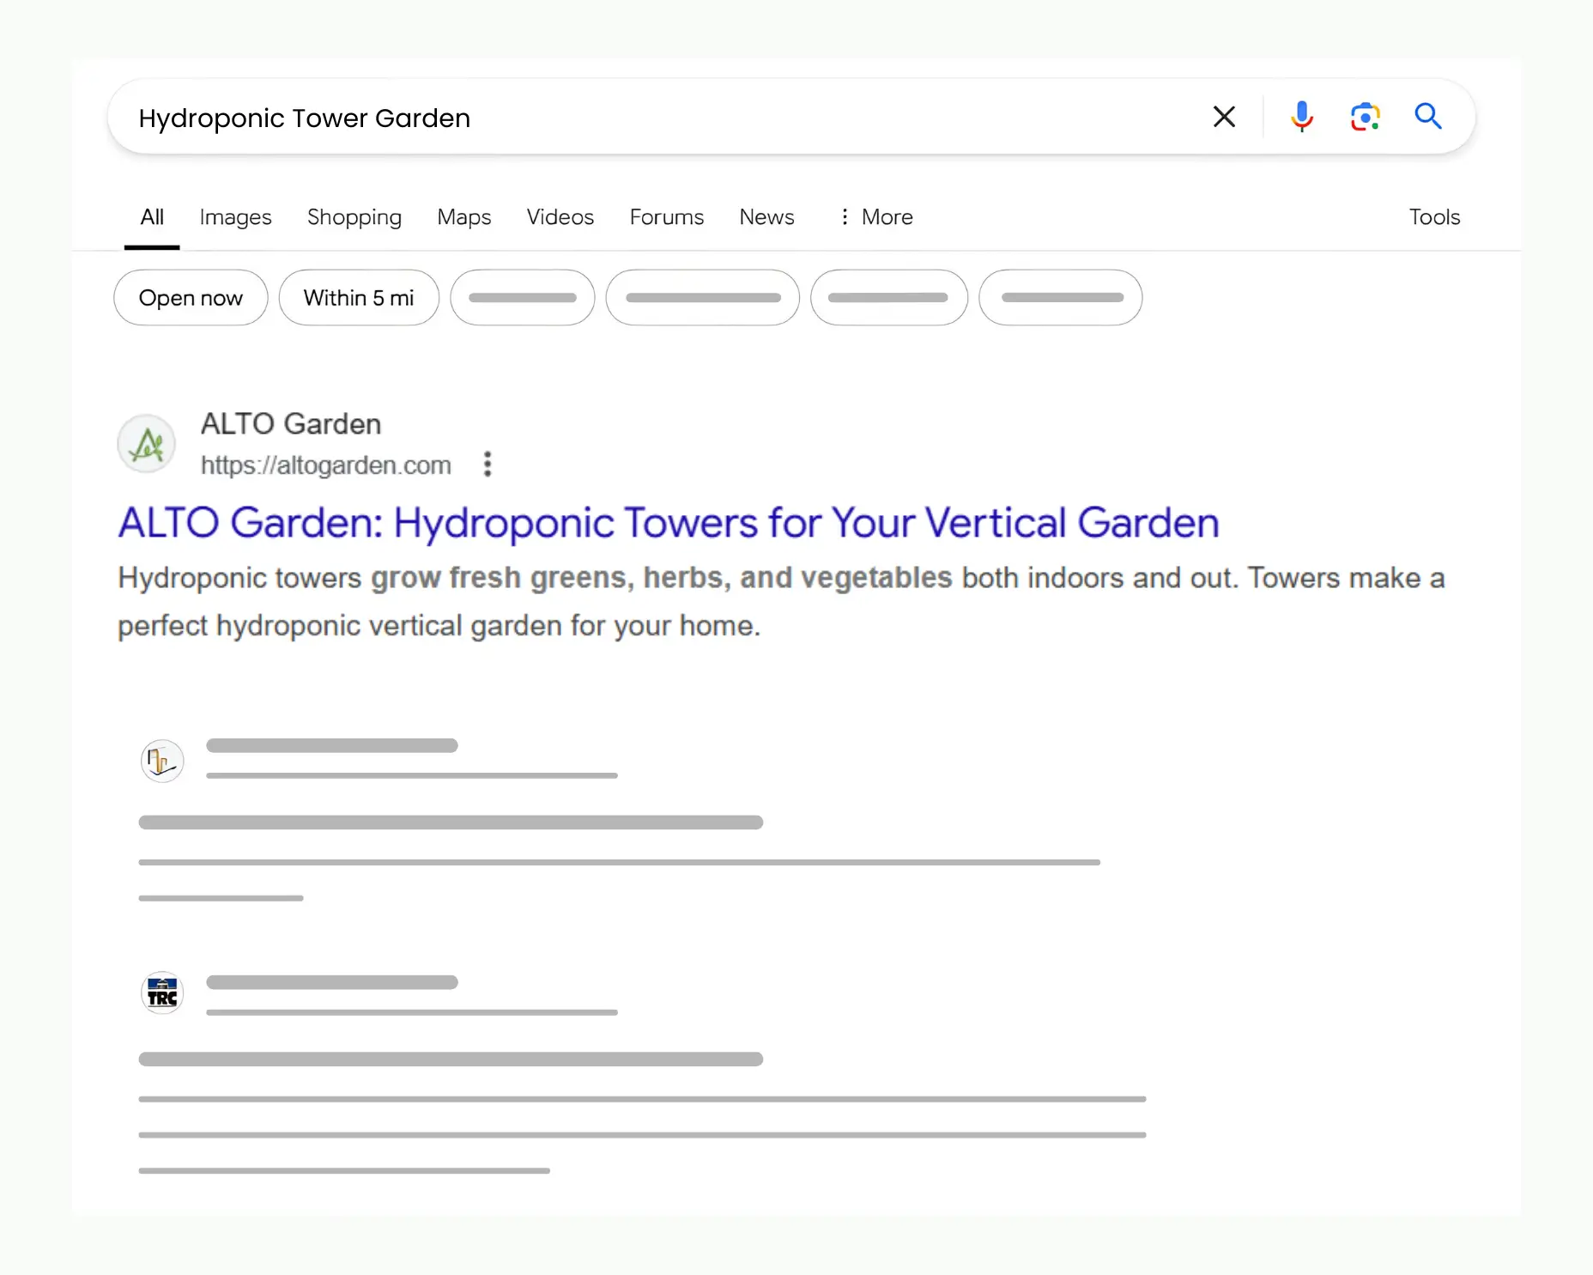This screenshot has width=1593, height=1275.
Task: Switch to the All tab
Action: (152, 217)
